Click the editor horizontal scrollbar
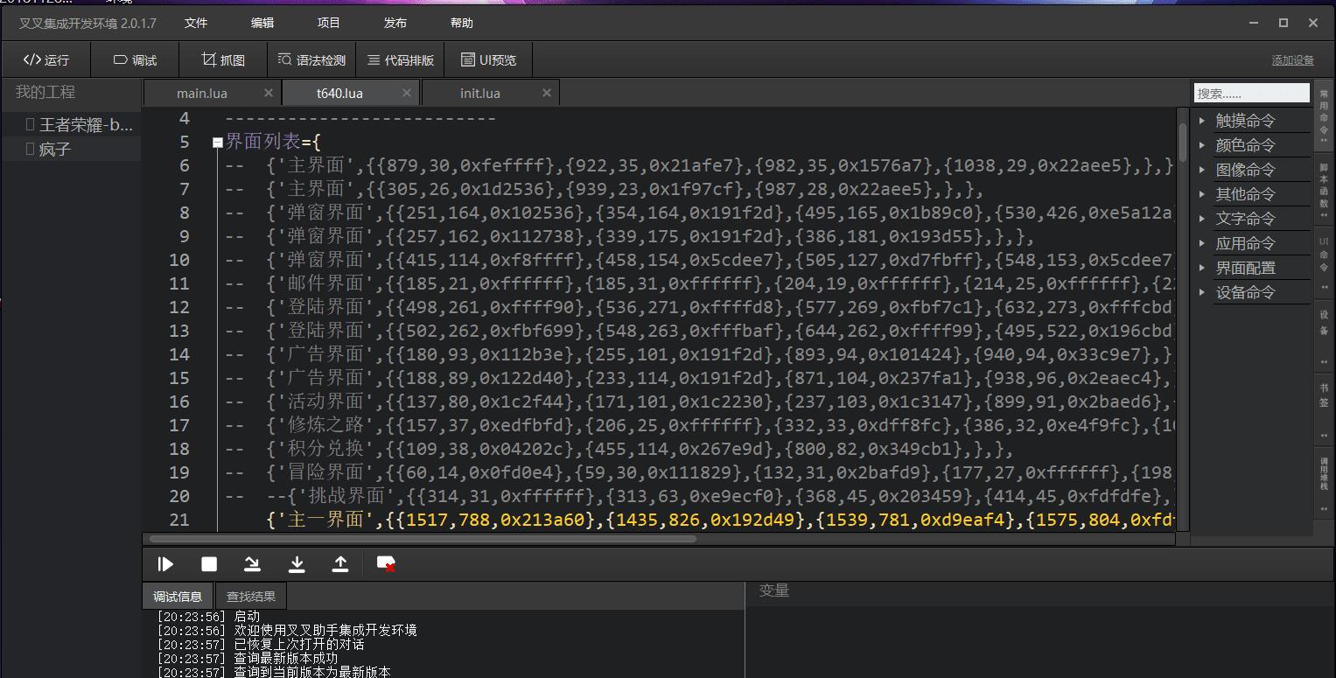Image resolution: width=1336 pixels, height=678 pixels. (x=423, y=539)
